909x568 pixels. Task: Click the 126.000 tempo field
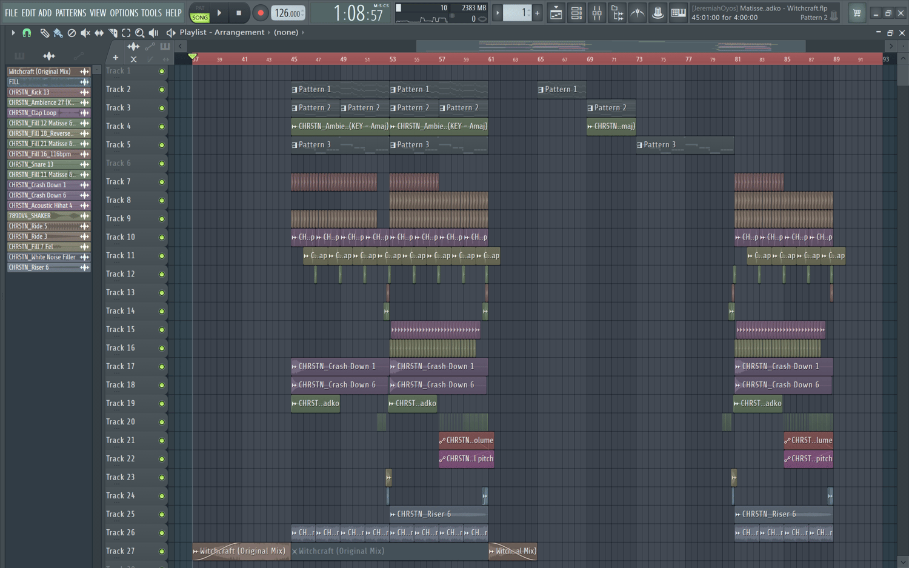(x=288, y=13)
